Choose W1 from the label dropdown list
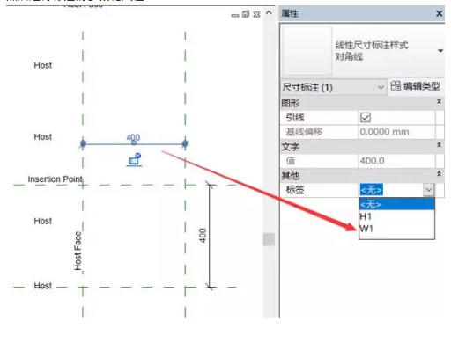This screenshot has width=451, height=343. 396,228
